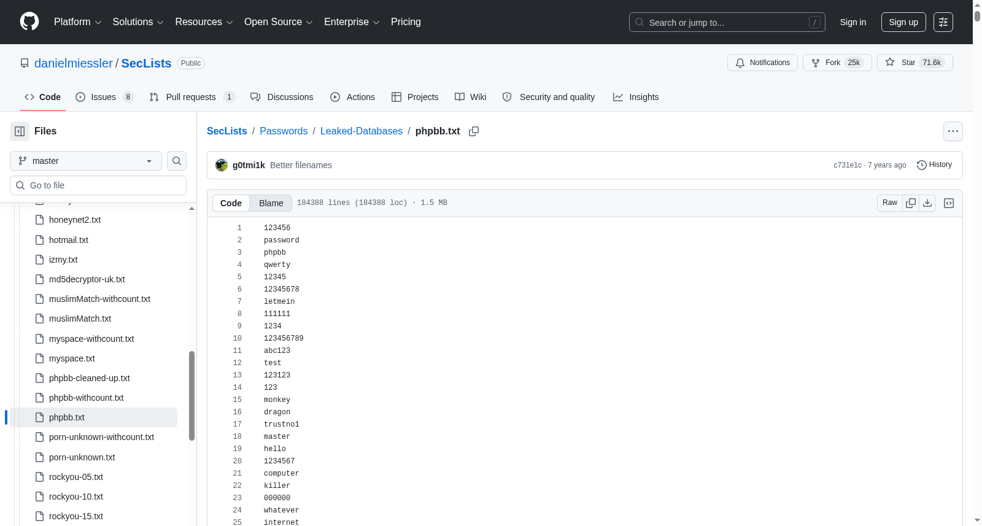The image size is (982, 526).
Task: Open the Issues tab
Action: 104,97
